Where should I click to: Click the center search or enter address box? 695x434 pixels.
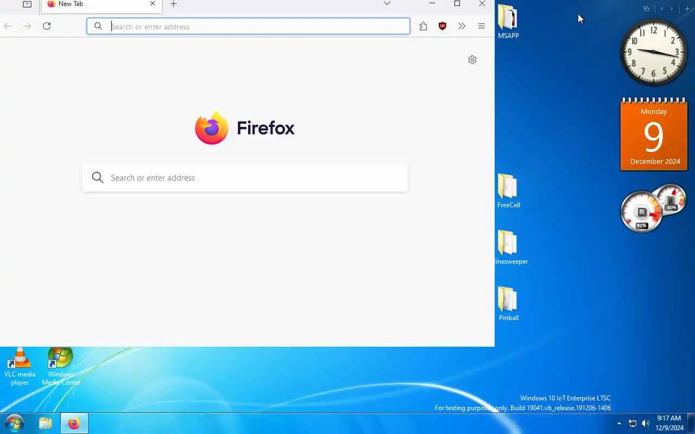click(x=245, y=177)
